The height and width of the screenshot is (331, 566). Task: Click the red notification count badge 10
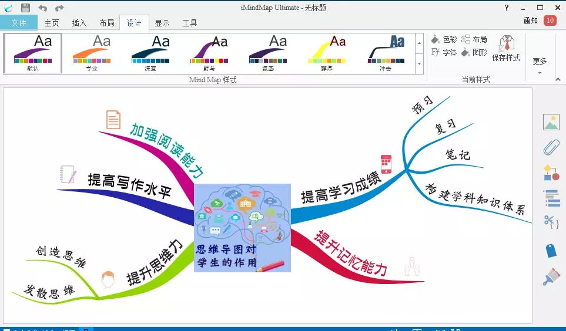[x=550, y=21]
